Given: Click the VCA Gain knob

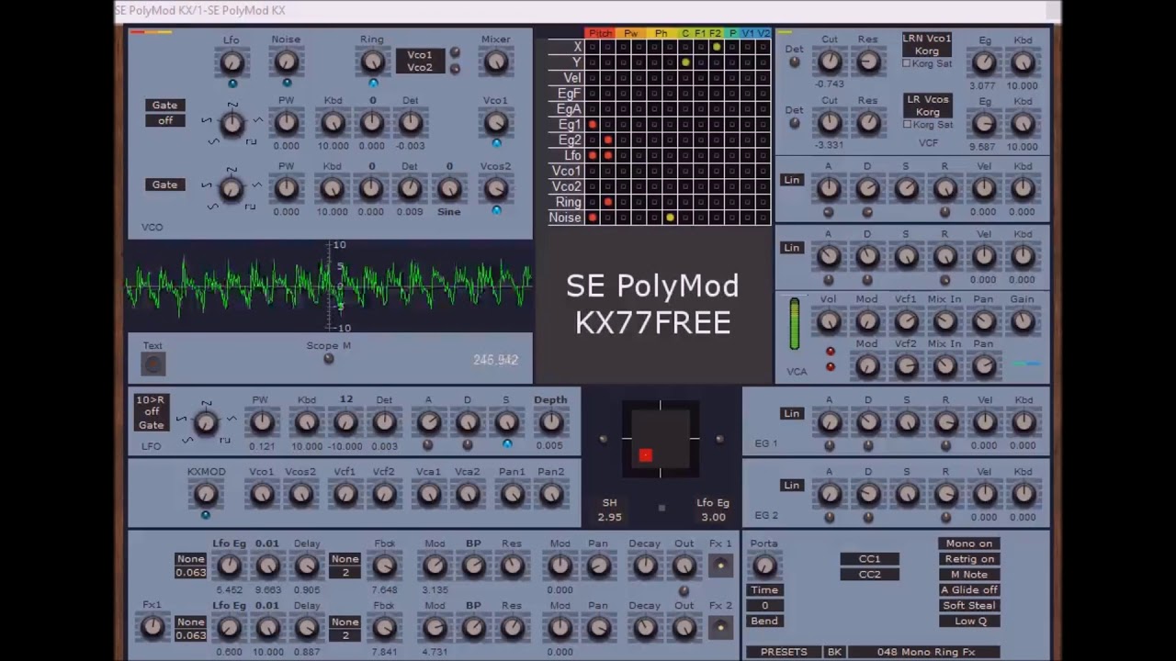Looking at the screenshot, I should click(1023, 321).
